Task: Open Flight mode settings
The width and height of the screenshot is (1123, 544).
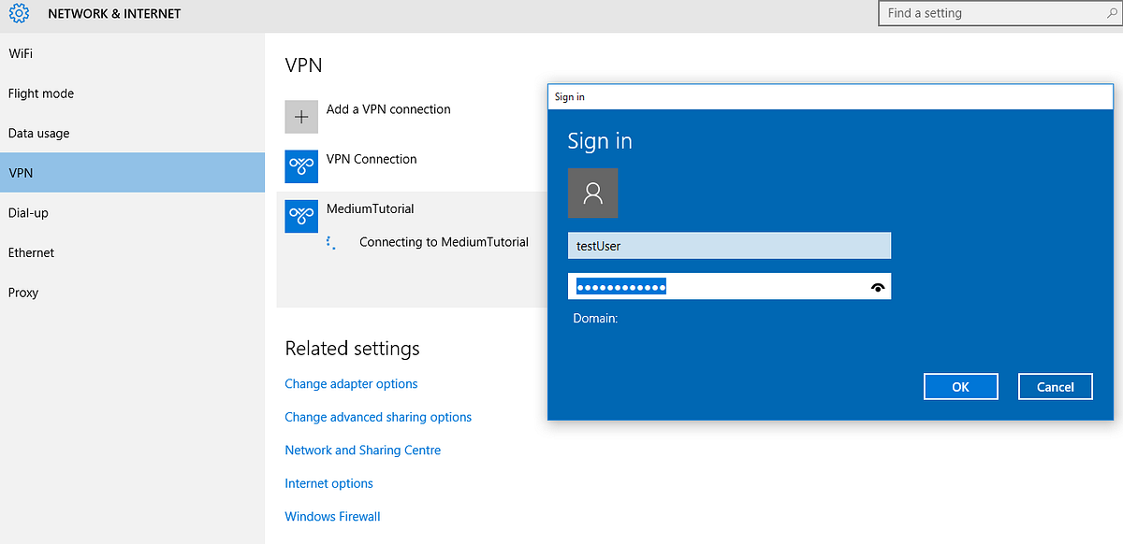Action: (132, 93)
